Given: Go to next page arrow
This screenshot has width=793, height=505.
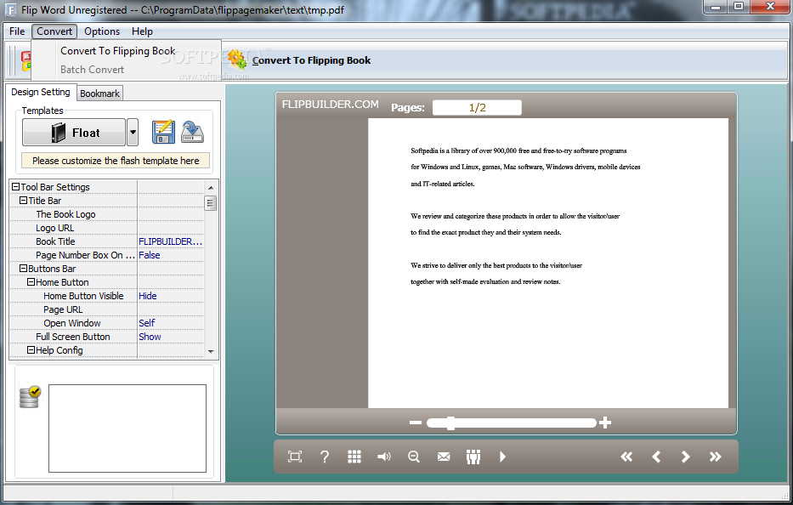Looking at the screenshot, I should (685, 457).
